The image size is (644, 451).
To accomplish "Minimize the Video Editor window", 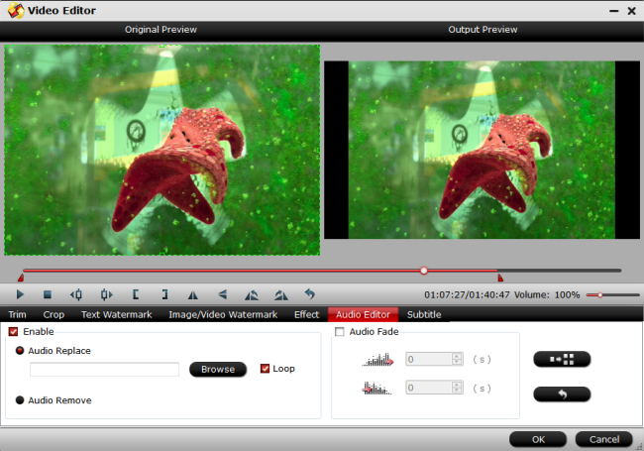I will click(x=613, y=11).
